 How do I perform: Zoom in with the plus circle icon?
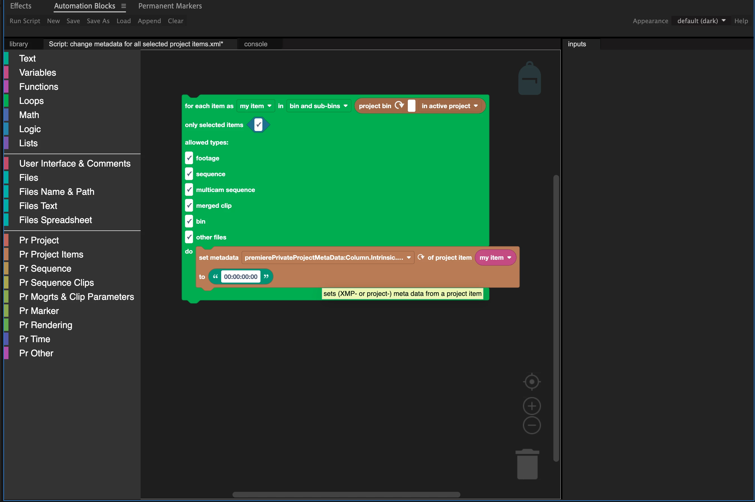(532, 406)
